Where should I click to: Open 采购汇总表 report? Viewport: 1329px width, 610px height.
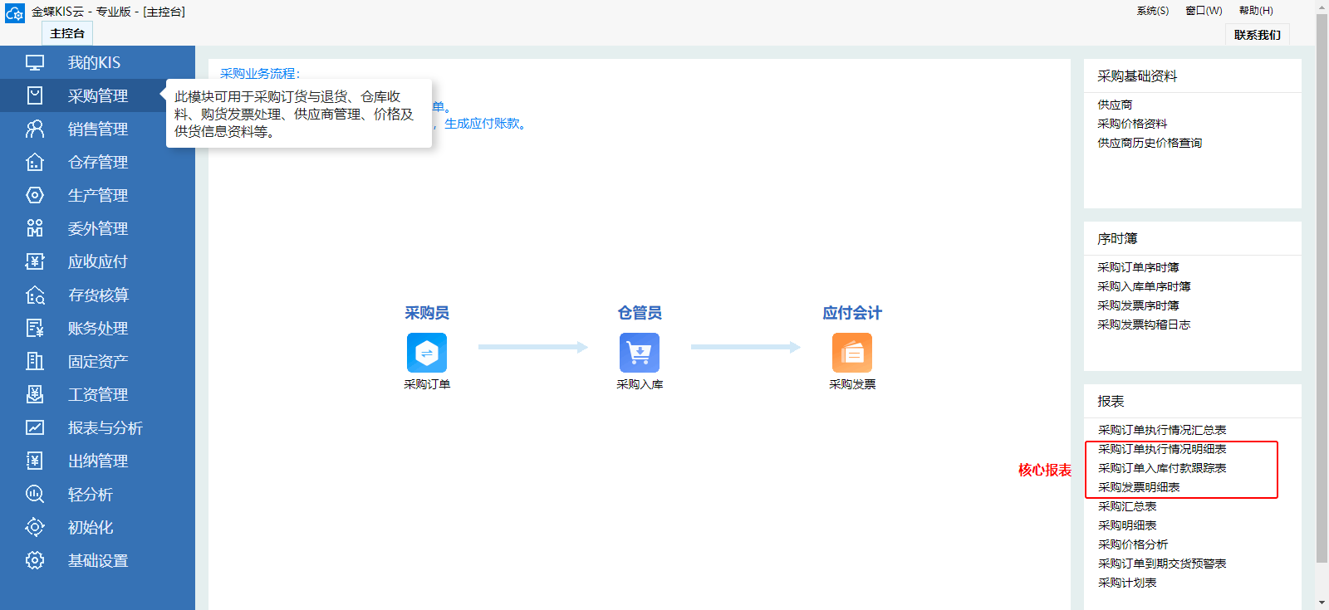pos(1127,506)
